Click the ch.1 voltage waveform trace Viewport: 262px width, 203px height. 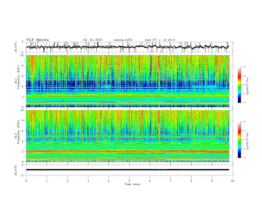click(x=127, y=47)
